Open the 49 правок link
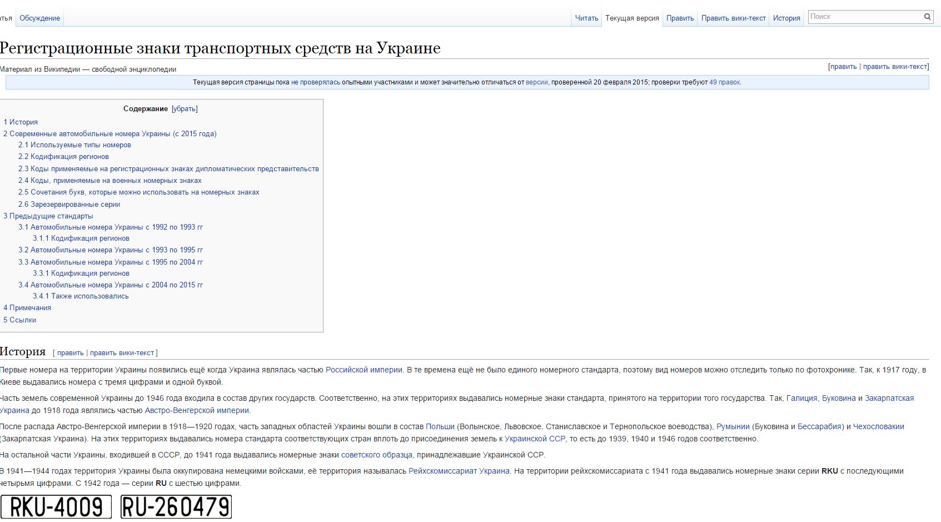This screenshot has height=522, width=941. (x=724, y=82)
